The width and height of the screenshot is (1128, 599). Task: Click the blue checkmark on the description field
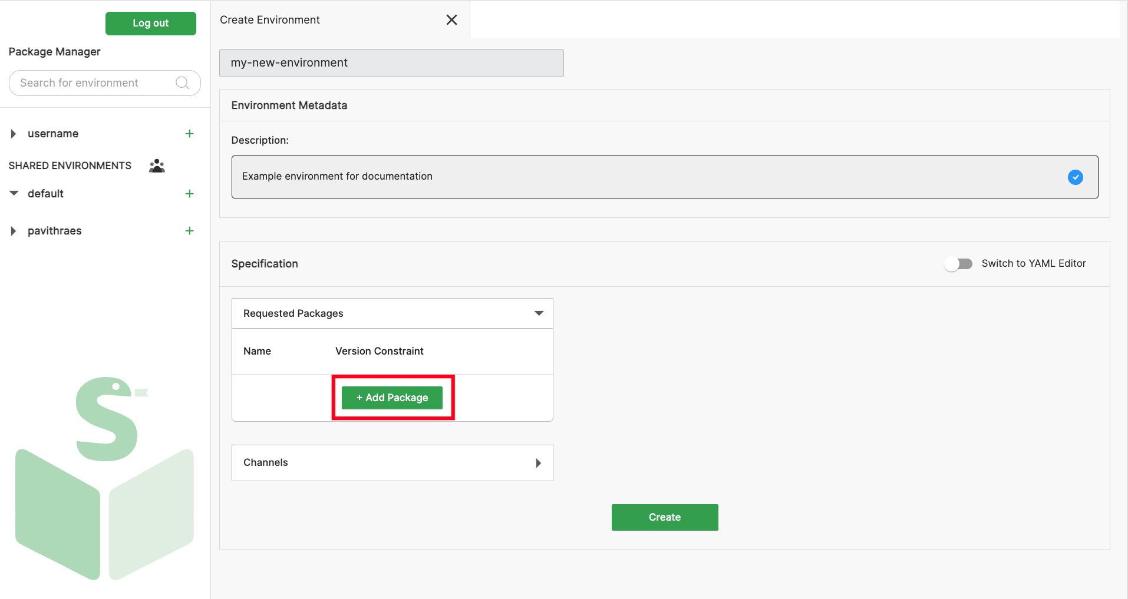[1076, 177]
